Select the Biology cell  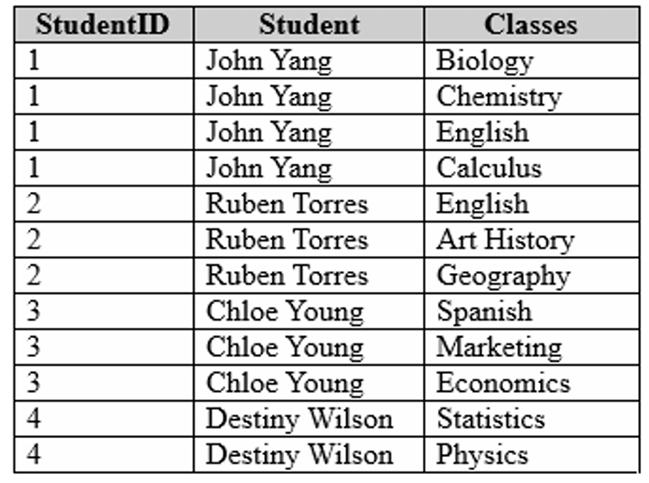pyautogui.click(x=485, y=61)
